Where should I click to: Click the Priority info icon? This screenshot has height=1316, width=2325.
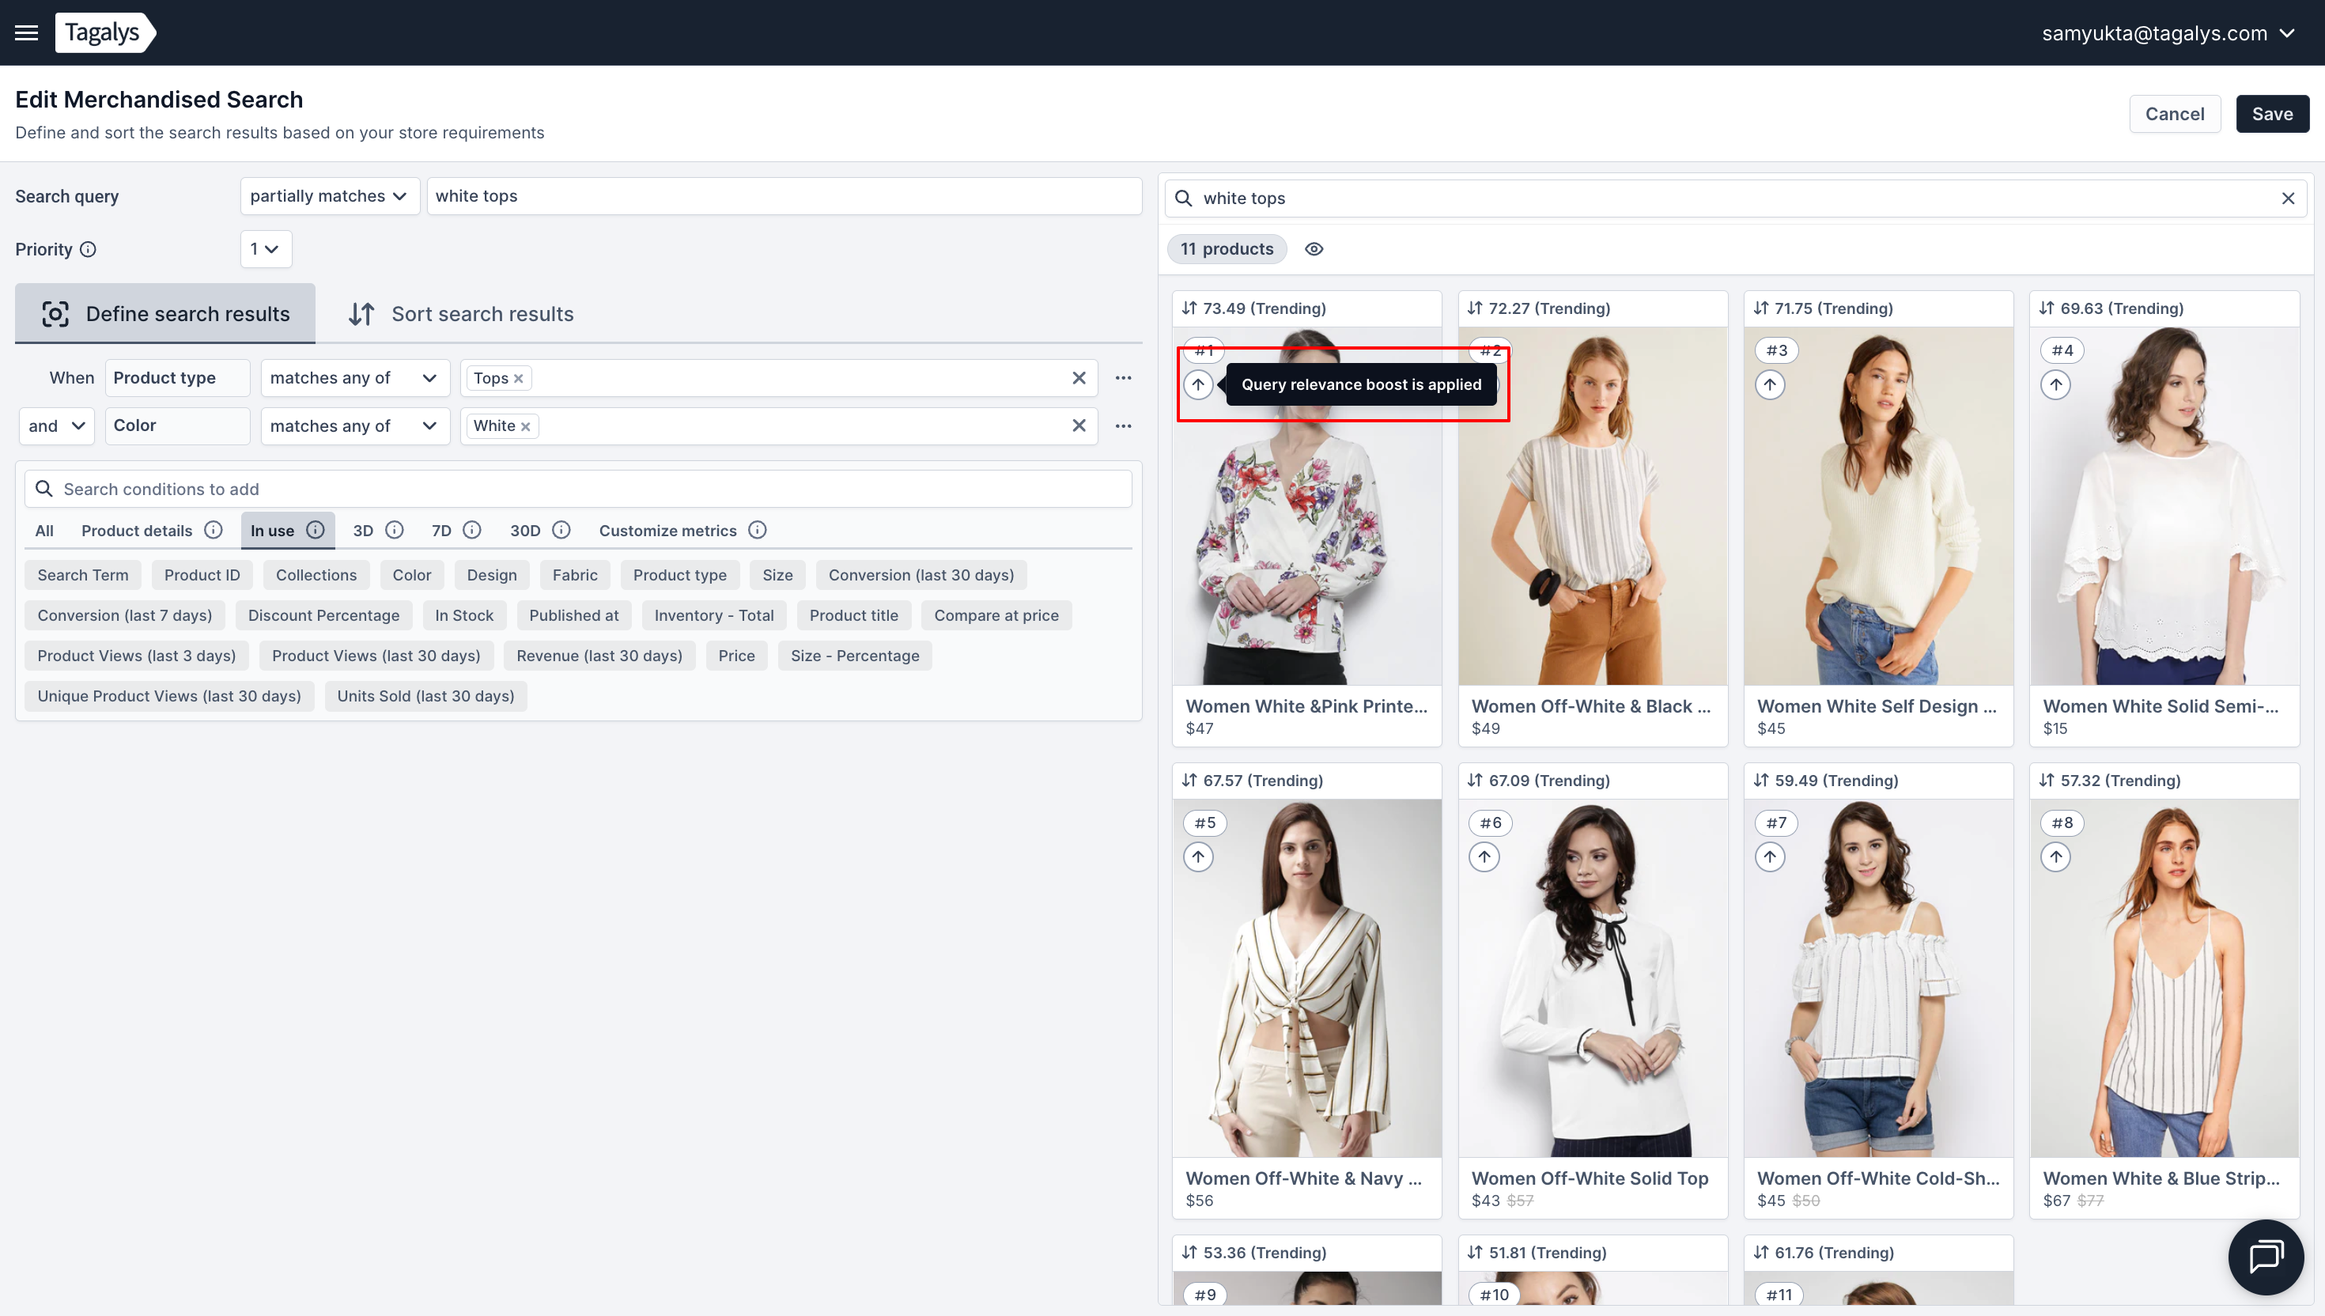coord(88,249)
